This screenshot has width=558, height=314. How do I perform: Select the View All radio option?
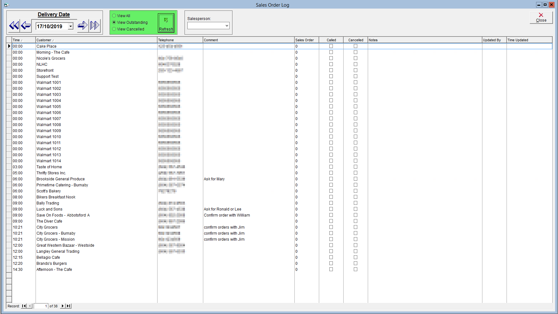coord(114,16)
